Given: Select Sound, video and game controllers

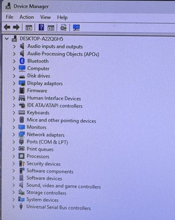Looking at the screenshot, I should (x=64, y=186).
